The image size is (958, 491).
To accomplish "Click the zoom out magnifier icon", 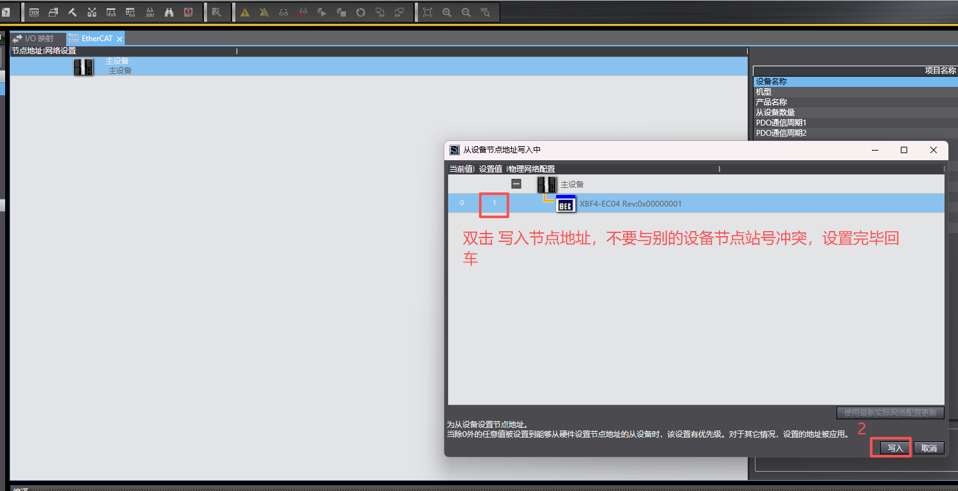I will (x=466, y=12).
